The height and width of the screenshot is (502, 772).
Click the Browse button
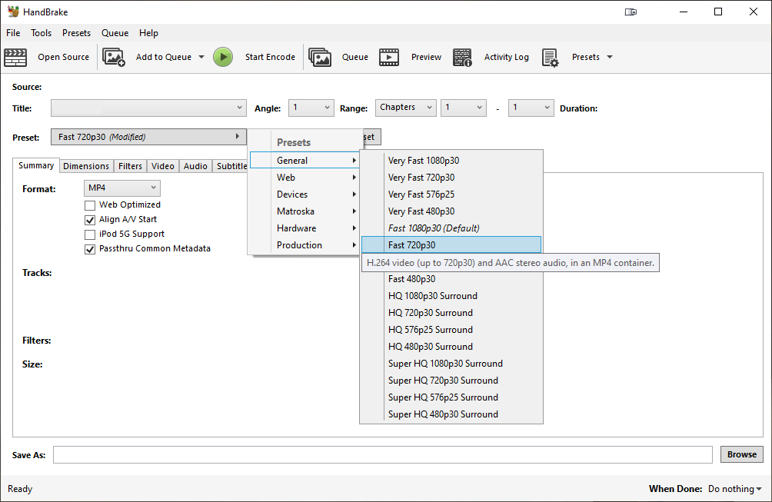pyautogui.click(x=741, y=454)
